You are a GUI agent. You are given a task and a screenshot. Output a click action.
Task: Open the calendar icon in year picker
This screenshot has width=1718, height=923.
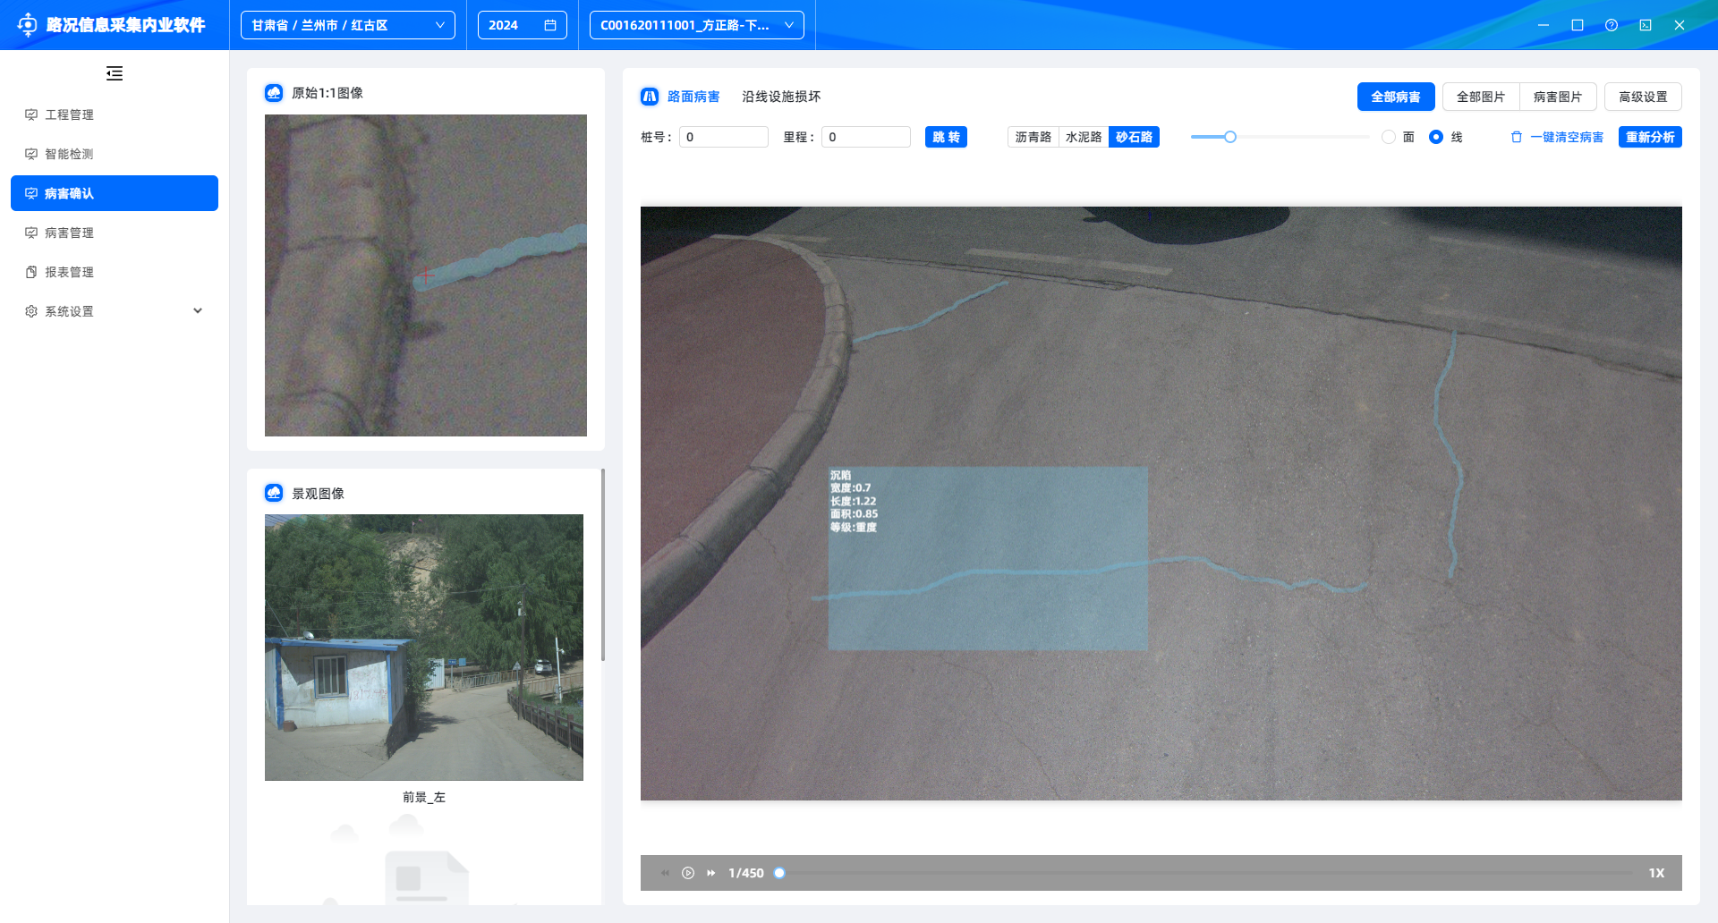[x=550, y=25]
